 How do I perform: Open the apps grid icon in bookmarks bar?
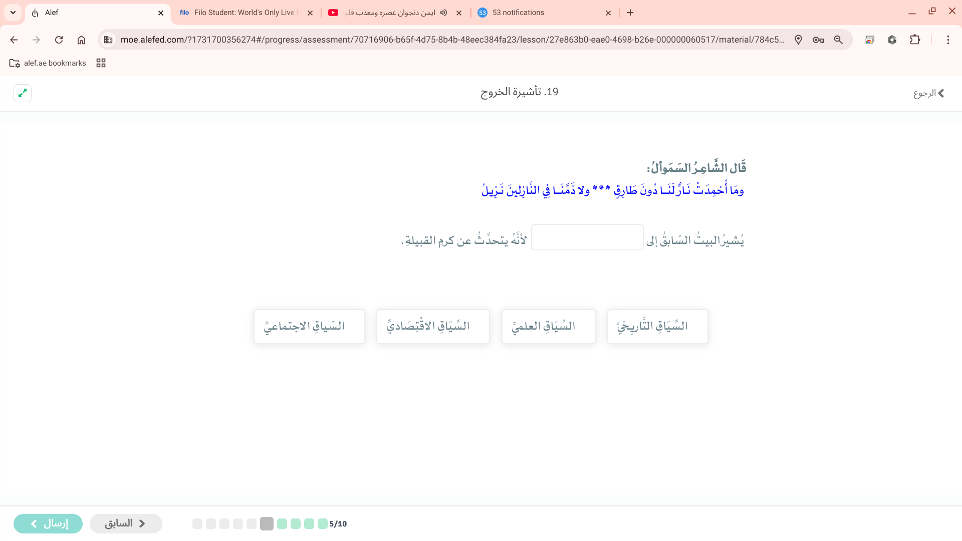(101, 63)
